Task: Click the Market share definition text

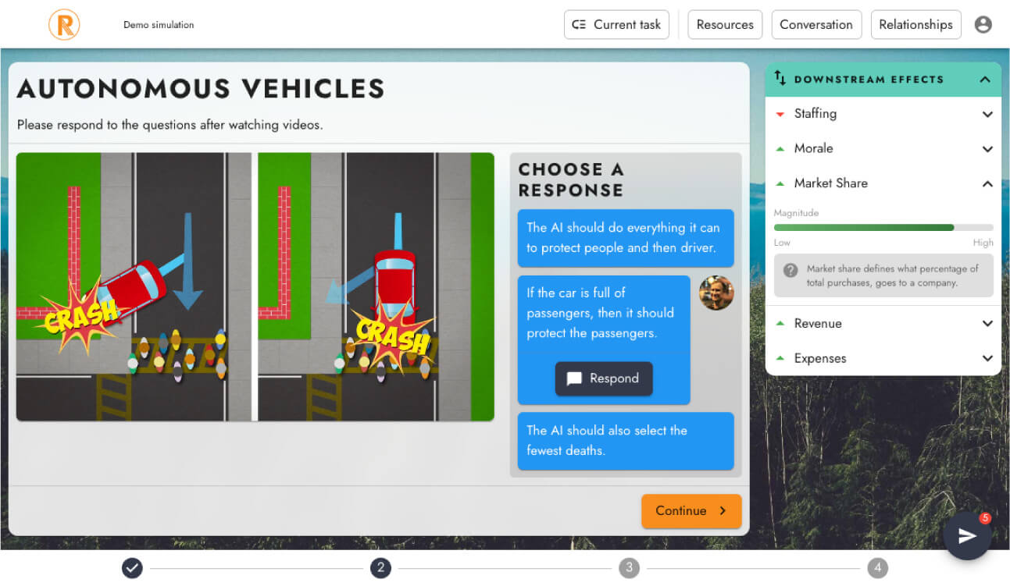Action: pyautogui.click(x=893, y=275)
